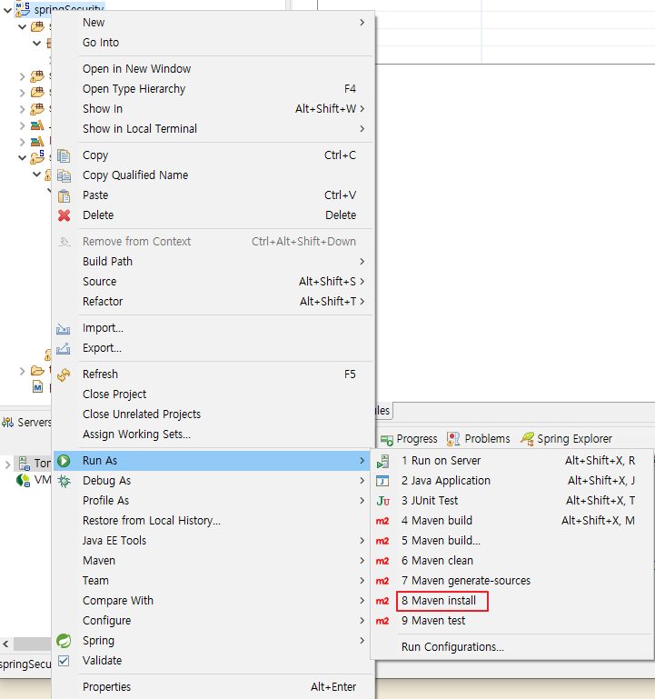This screenshot has width=655, height=699.
Task: Open Run Configurations...
Action: tap(452, 647)
